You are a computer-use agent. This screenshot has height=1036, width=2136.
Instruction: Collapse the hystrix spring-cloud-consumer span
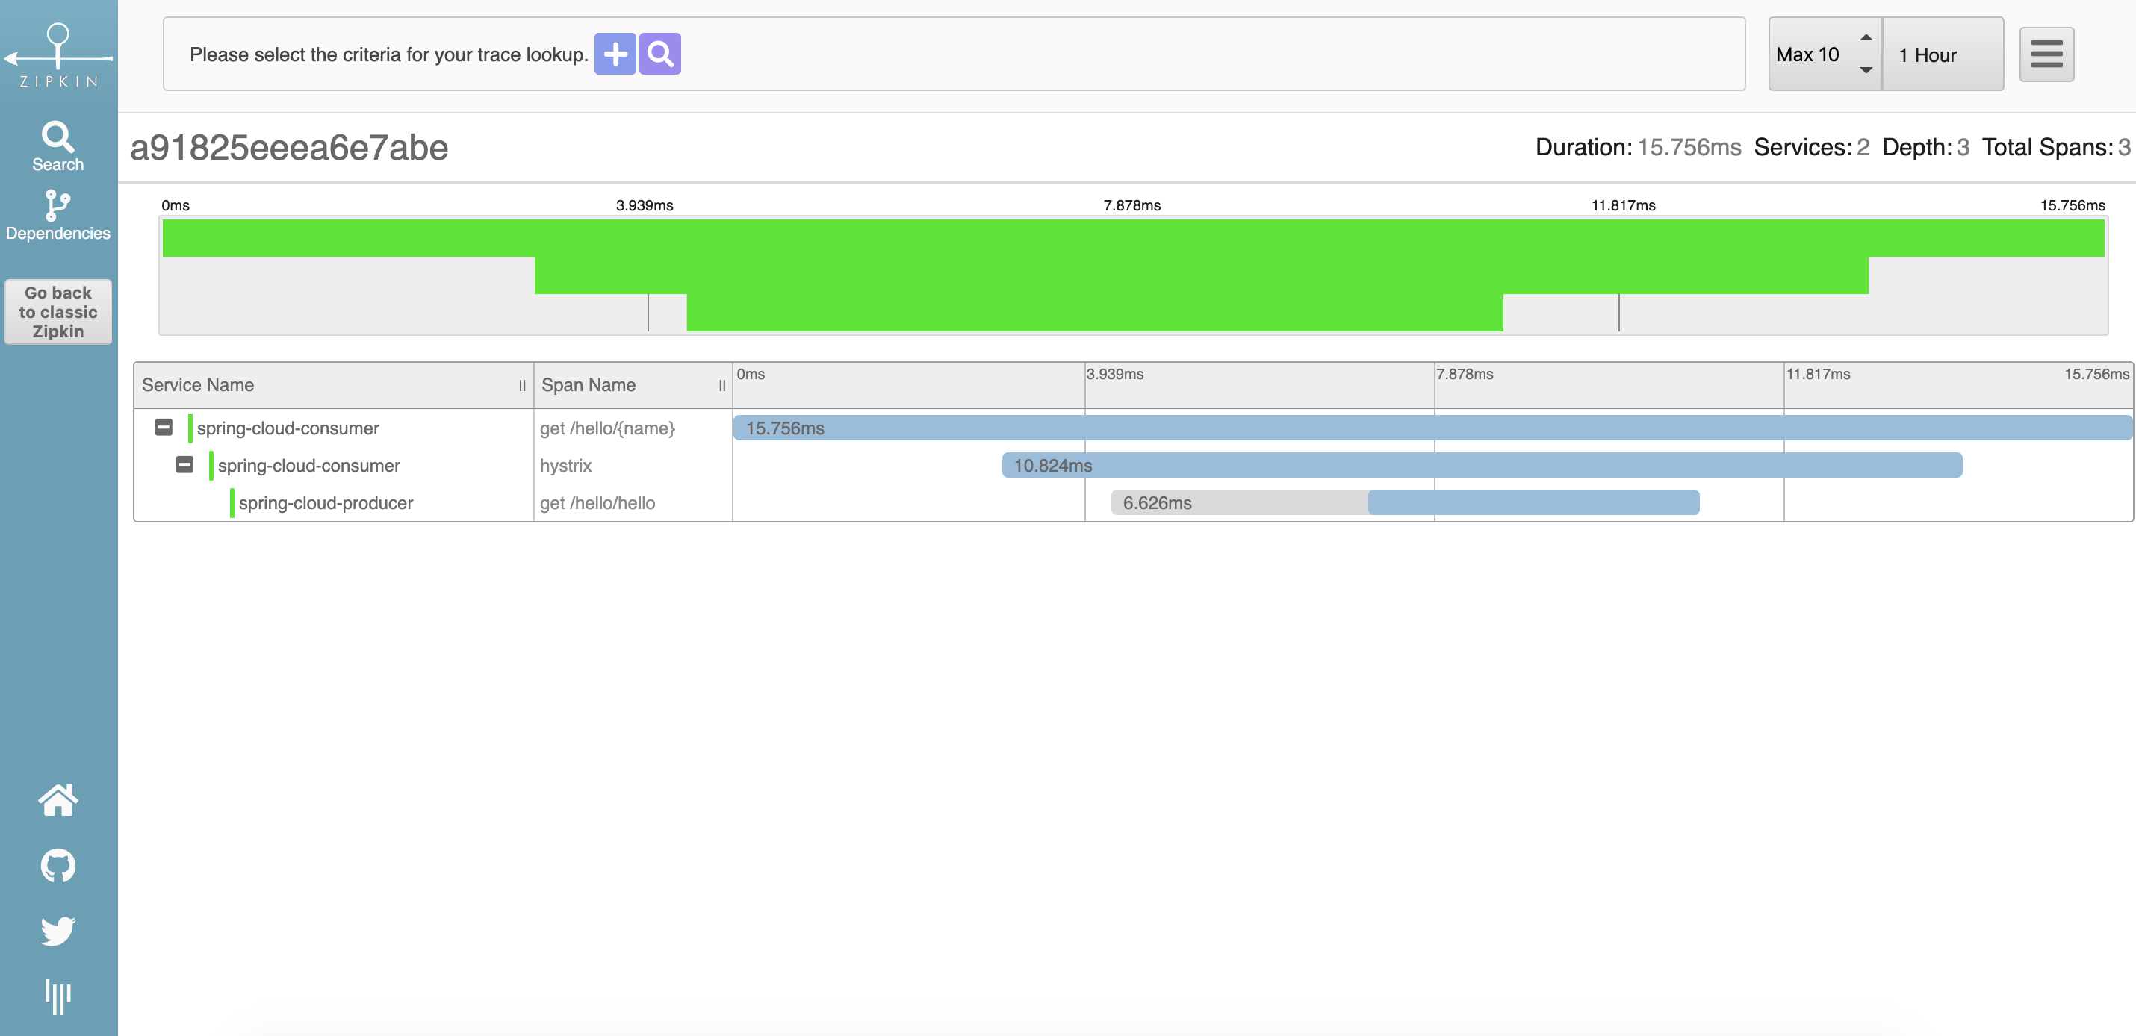click(184, 465)
